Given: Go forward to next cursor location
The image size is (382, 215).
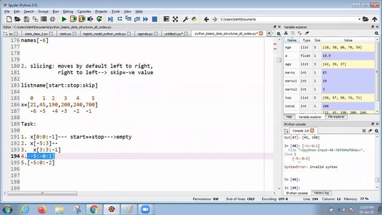Looking at the screenshot, I should [x=215, y=19].
